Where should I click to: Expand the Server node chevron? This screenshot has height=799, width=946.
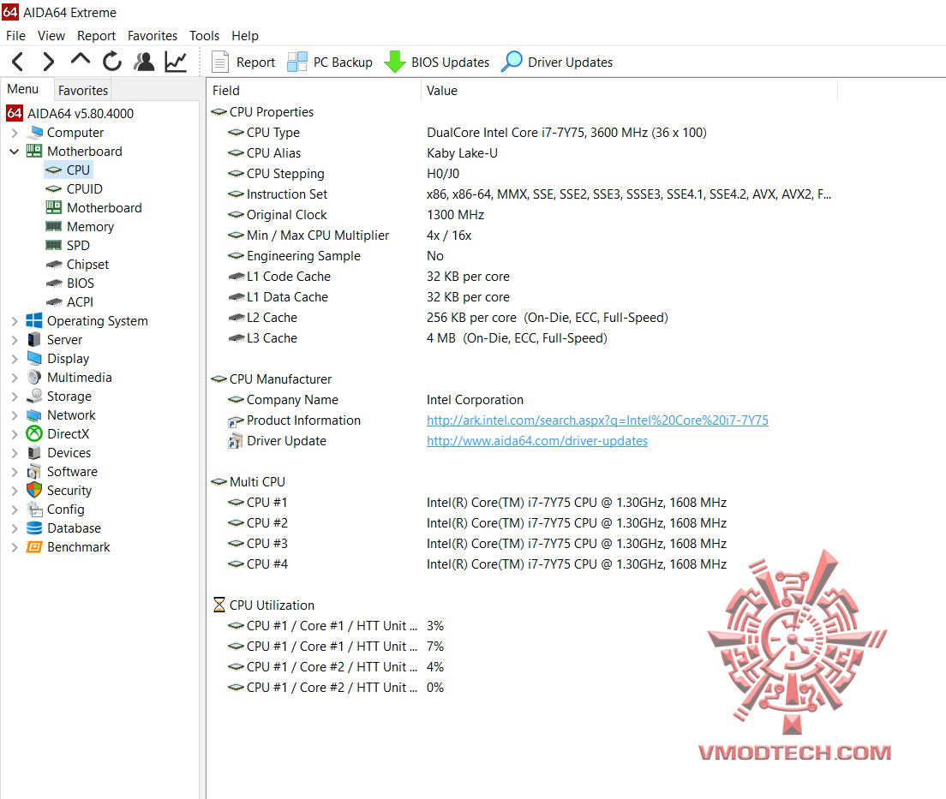pos(15,339)
